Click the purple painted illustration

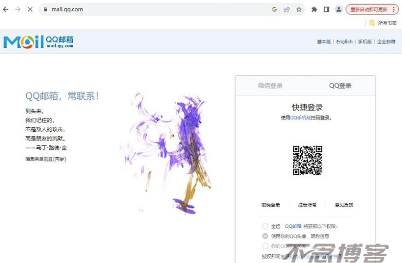(x=165, y=154)
